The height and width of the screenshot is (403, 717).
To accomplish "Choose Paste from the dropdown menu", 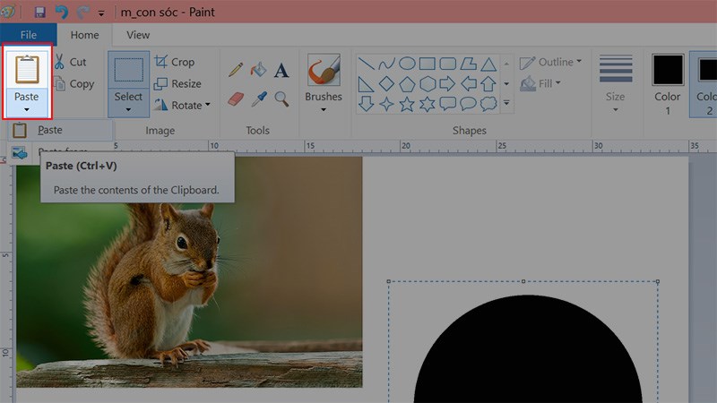I will [50, 130].
